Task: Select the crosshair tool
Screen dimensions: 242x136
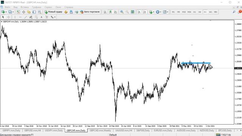Action: (x=8, y=17)
